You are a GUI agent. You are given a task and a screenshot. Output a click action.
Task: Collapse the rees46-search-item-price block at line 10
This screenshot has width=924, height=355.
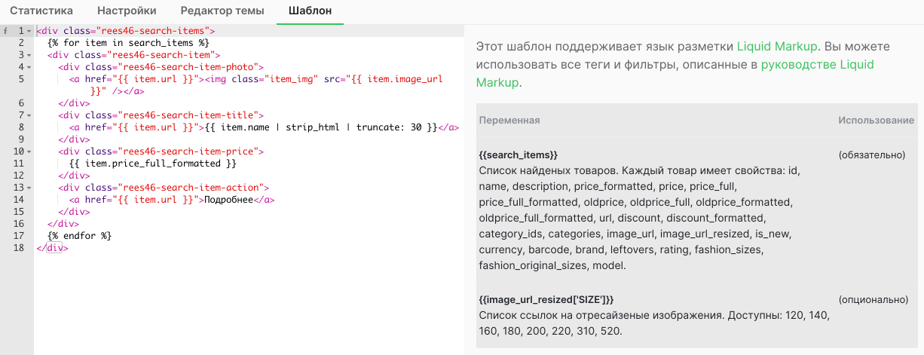29,151
